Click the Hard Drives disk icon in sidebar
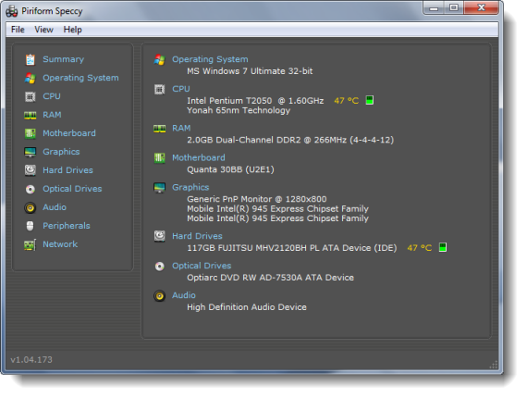The height and width of the screenshot is (398, 527). (31, 170)
